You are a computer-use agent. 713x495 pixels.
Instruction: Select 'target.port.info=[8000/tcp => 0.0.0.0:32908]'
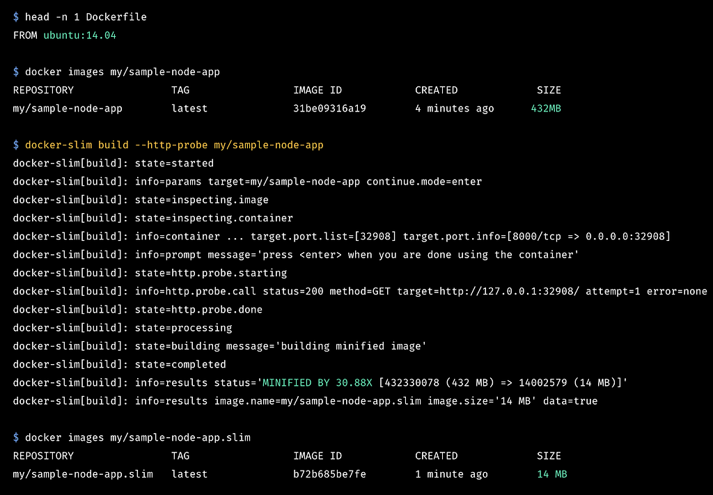(x=537, y=237)
